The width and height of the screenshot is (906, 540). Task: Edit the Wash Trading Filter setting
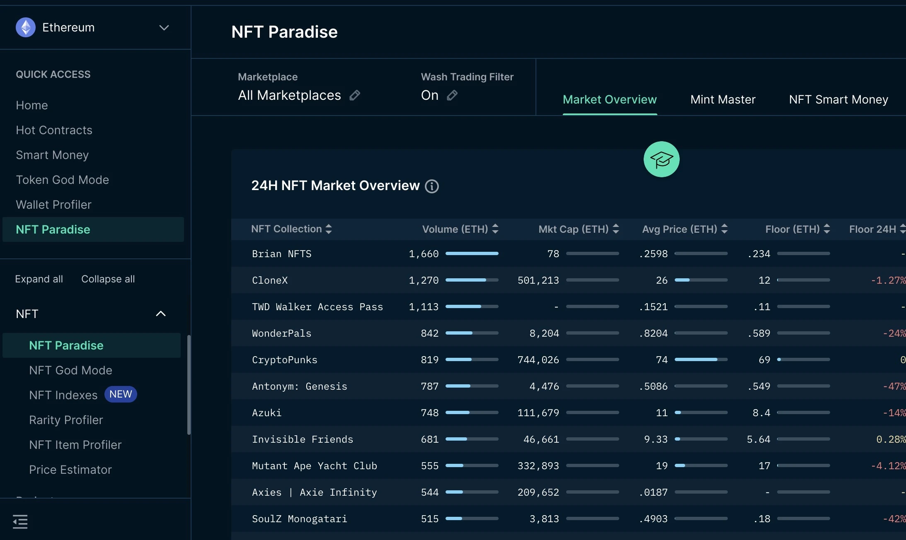click(452, 96)
